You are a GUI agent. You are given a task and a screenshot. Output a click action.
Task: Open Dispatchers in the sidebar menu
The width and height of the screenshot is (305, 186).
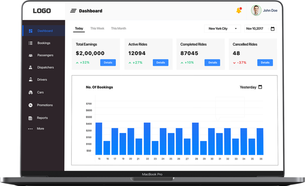(45, 67)
